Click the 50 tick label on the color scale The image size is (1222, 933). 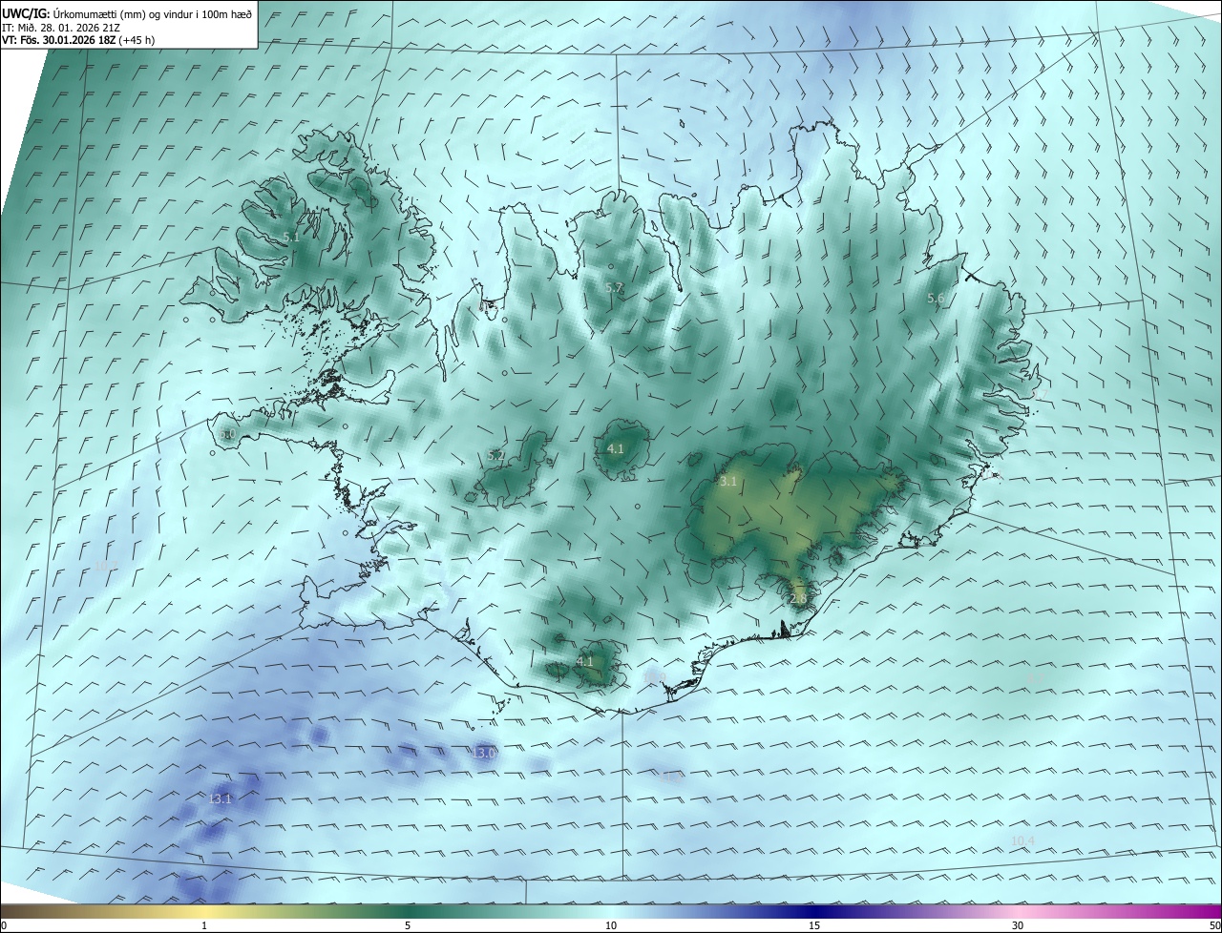[x=1214, y=925]
